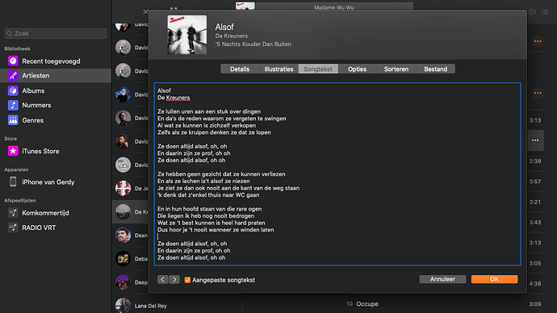This screenshot has height=313, width=557.
Task: Click the white ellipsis button beside track list
Action: click(x=535, y=140)
